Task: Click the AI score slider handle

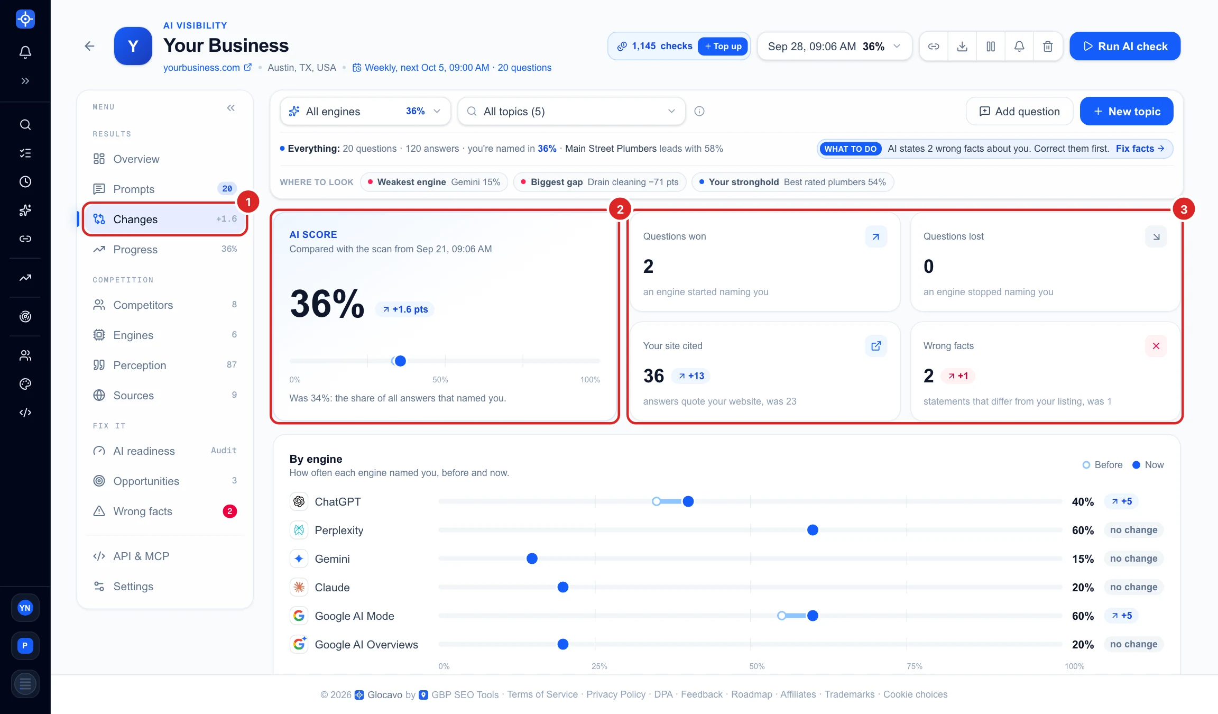Action: click(x=400, y=361)
